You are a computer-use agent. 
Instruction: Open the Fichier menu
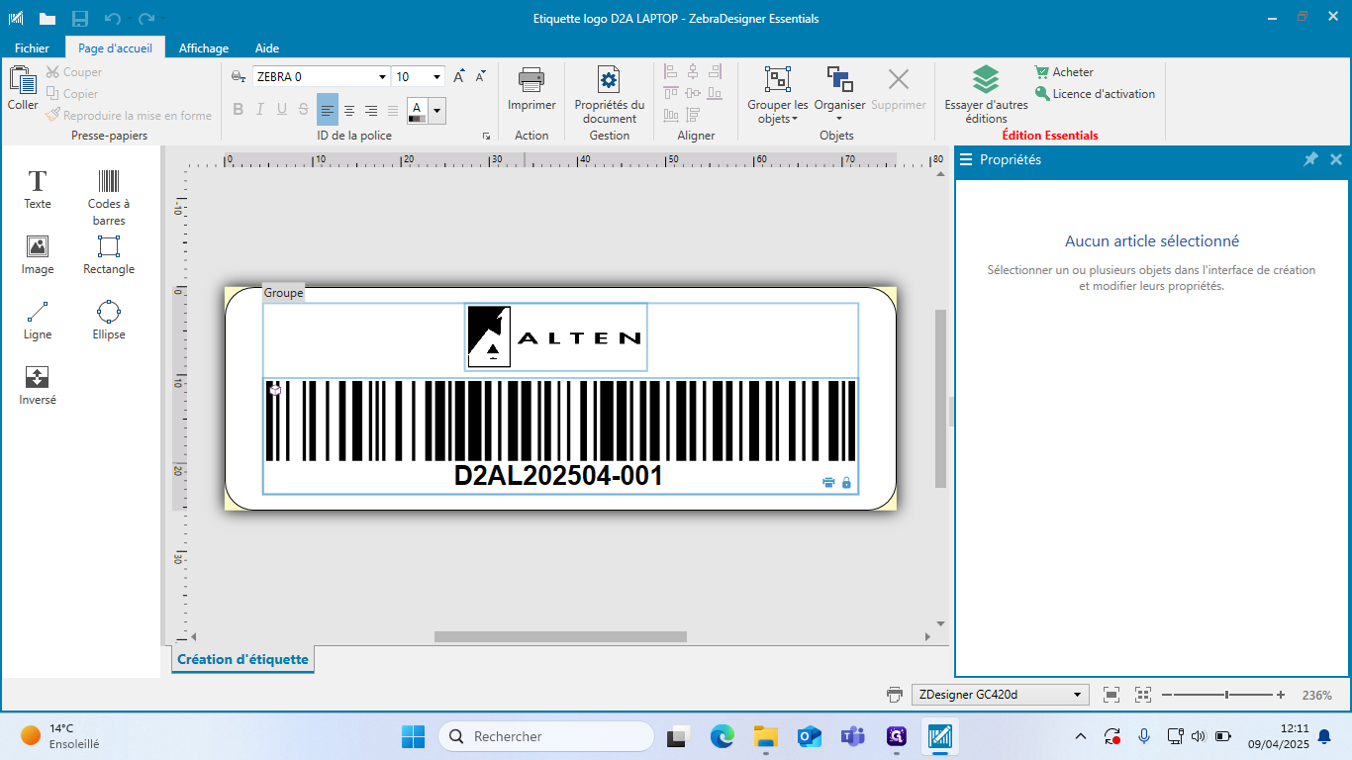click(32, 47)
